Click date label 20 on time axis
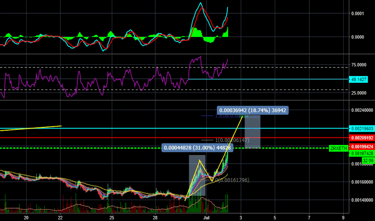Image resolution: width=375 pixels, height=221 pixels. [26, 218]
